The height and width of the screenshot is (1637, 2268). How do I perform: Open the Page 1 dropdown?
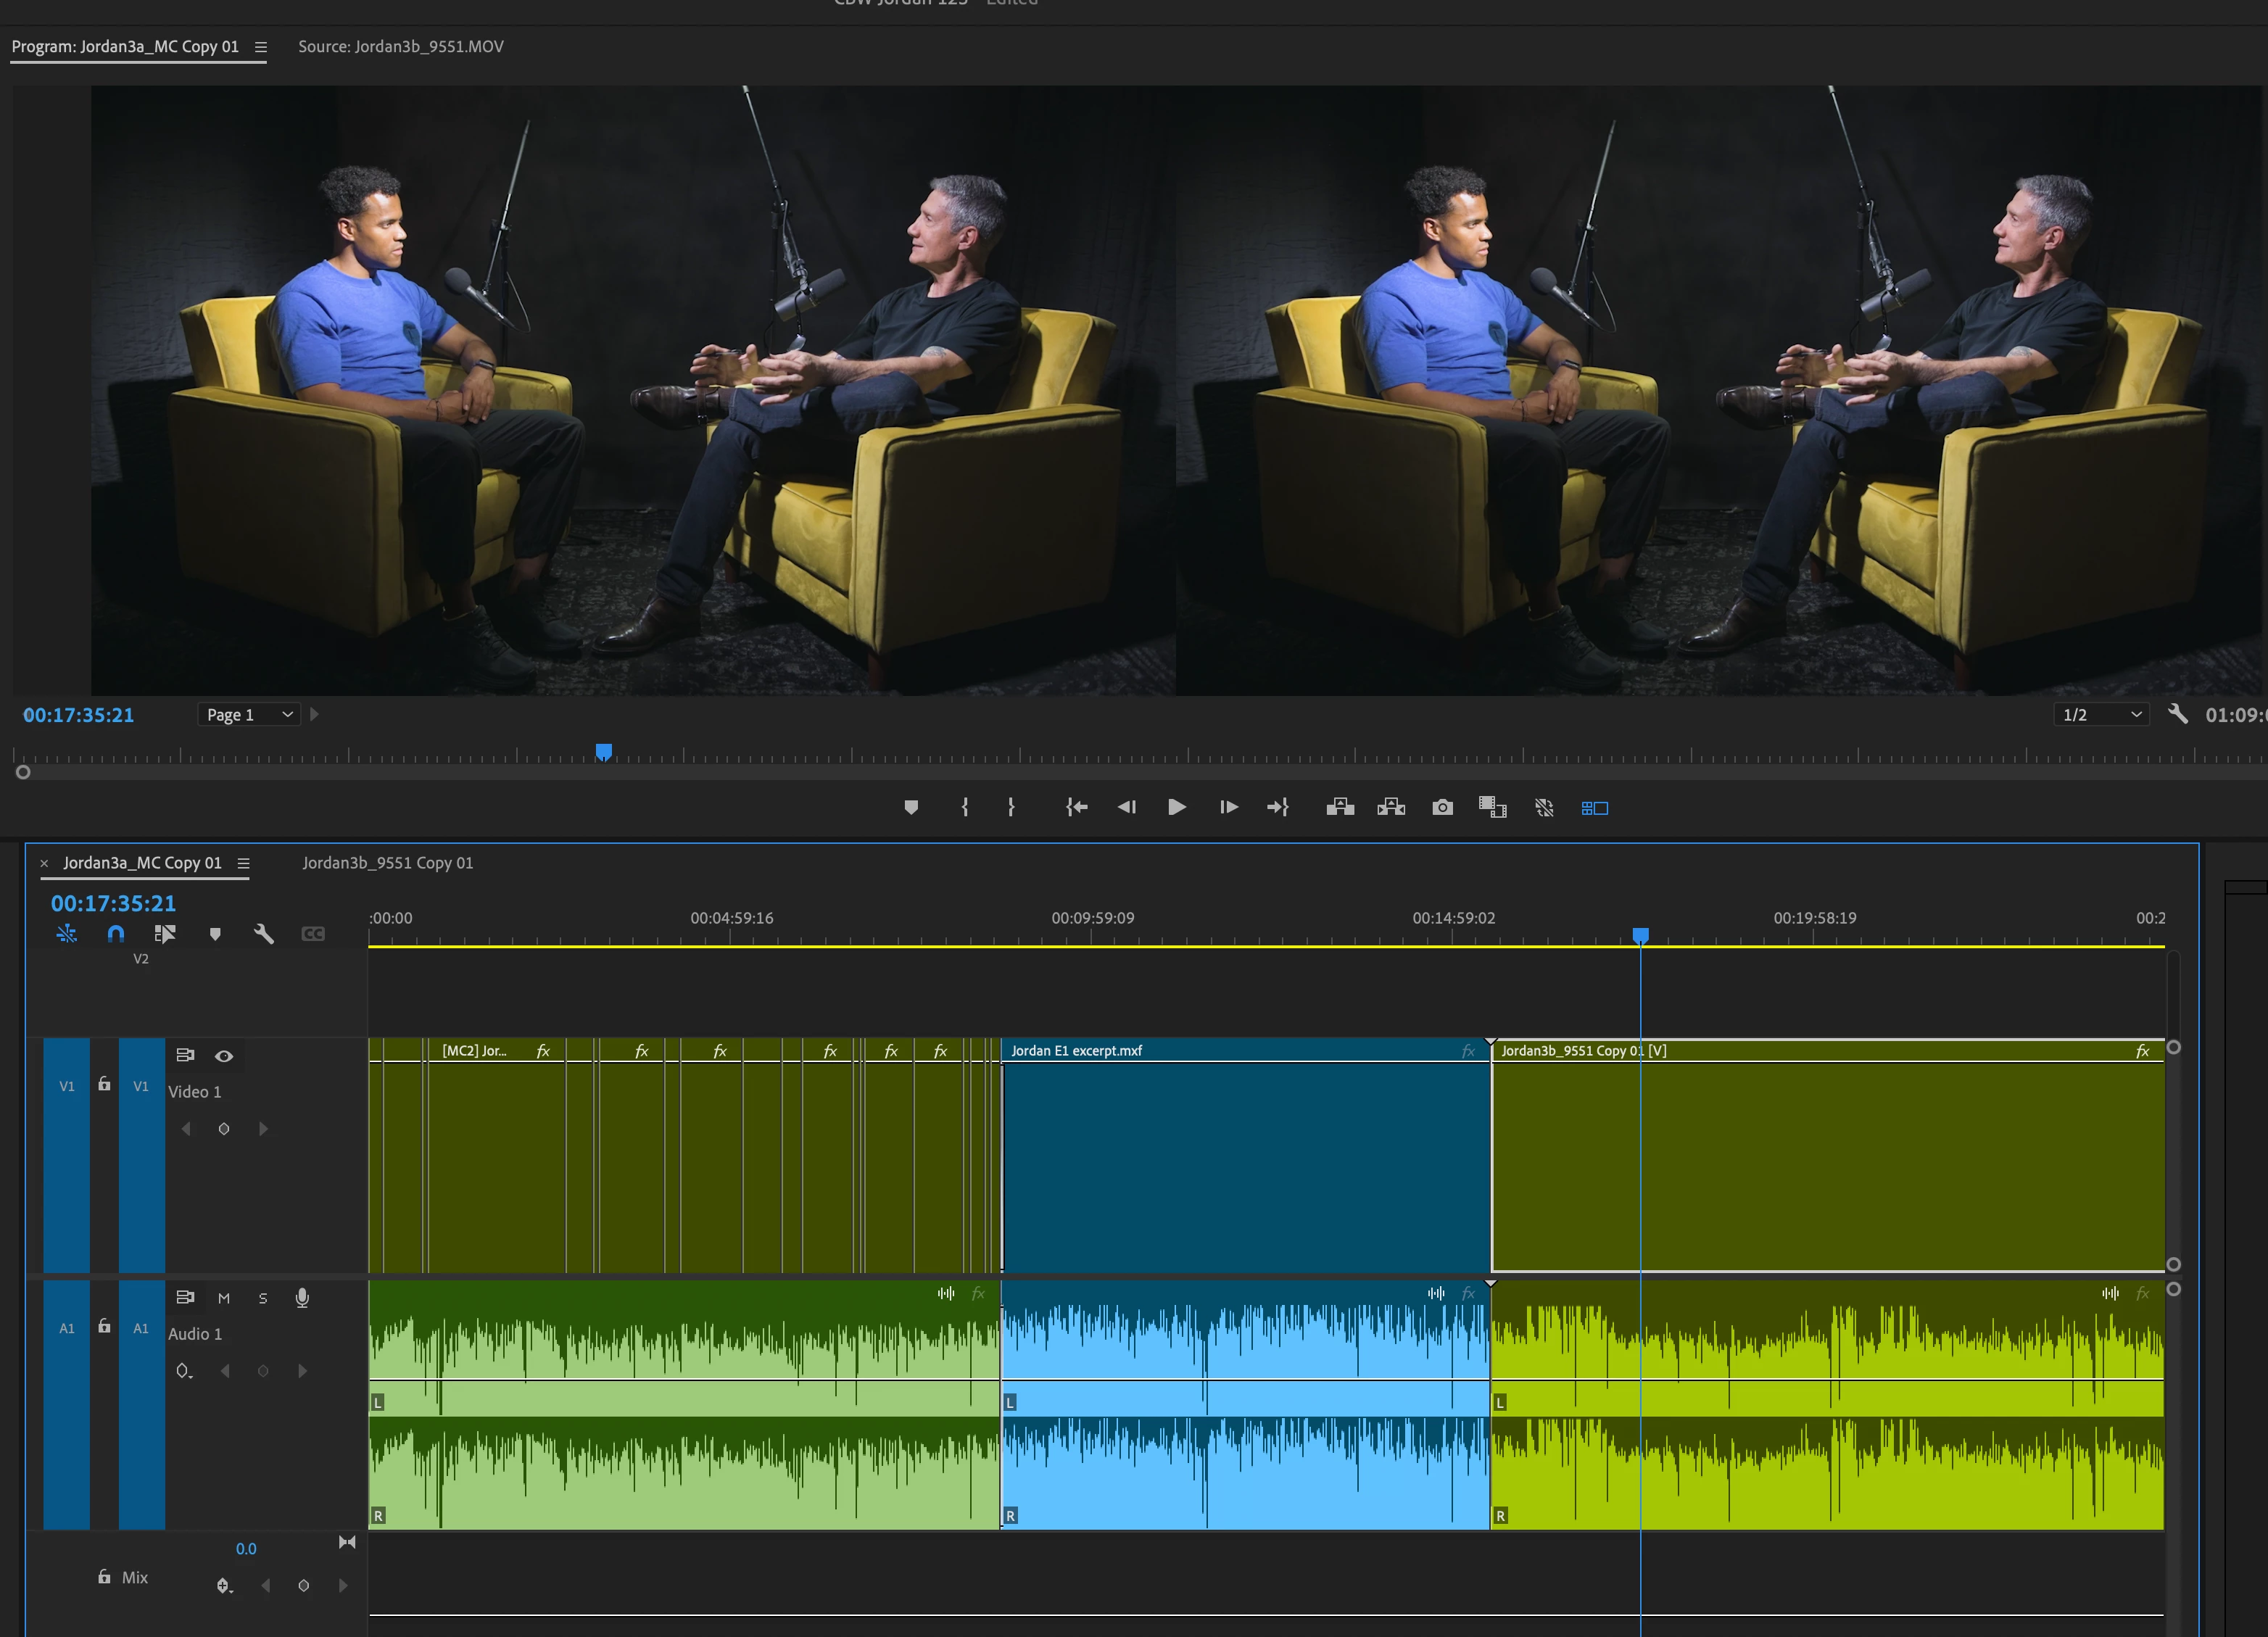pos(249,714)
